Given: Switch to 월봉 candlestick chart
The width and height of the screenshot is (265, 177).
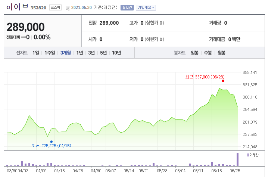Looking at the screenshot, I should tap(221, 53).
